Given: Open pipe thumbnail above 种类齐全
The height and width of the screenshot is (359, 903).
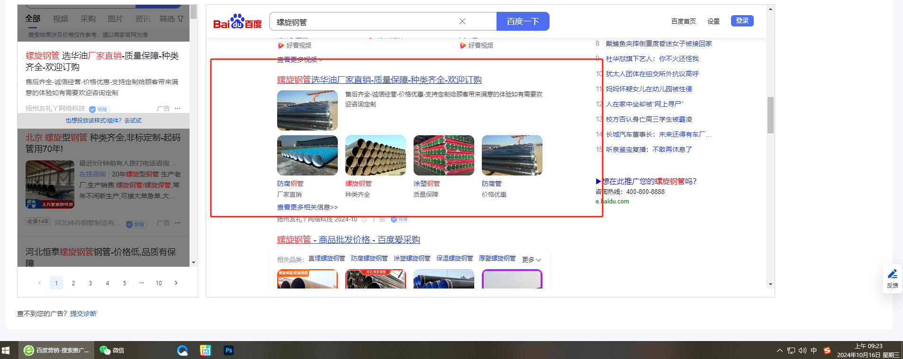Looking at the screenshot, I should pos(376,156).
